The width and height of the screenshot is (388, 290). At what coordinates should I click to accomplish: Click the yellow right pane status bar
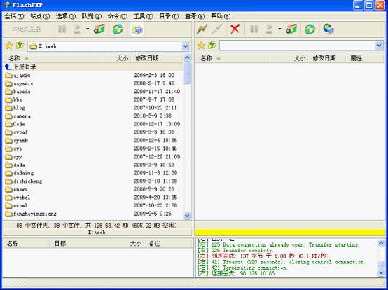click(290, 233)
